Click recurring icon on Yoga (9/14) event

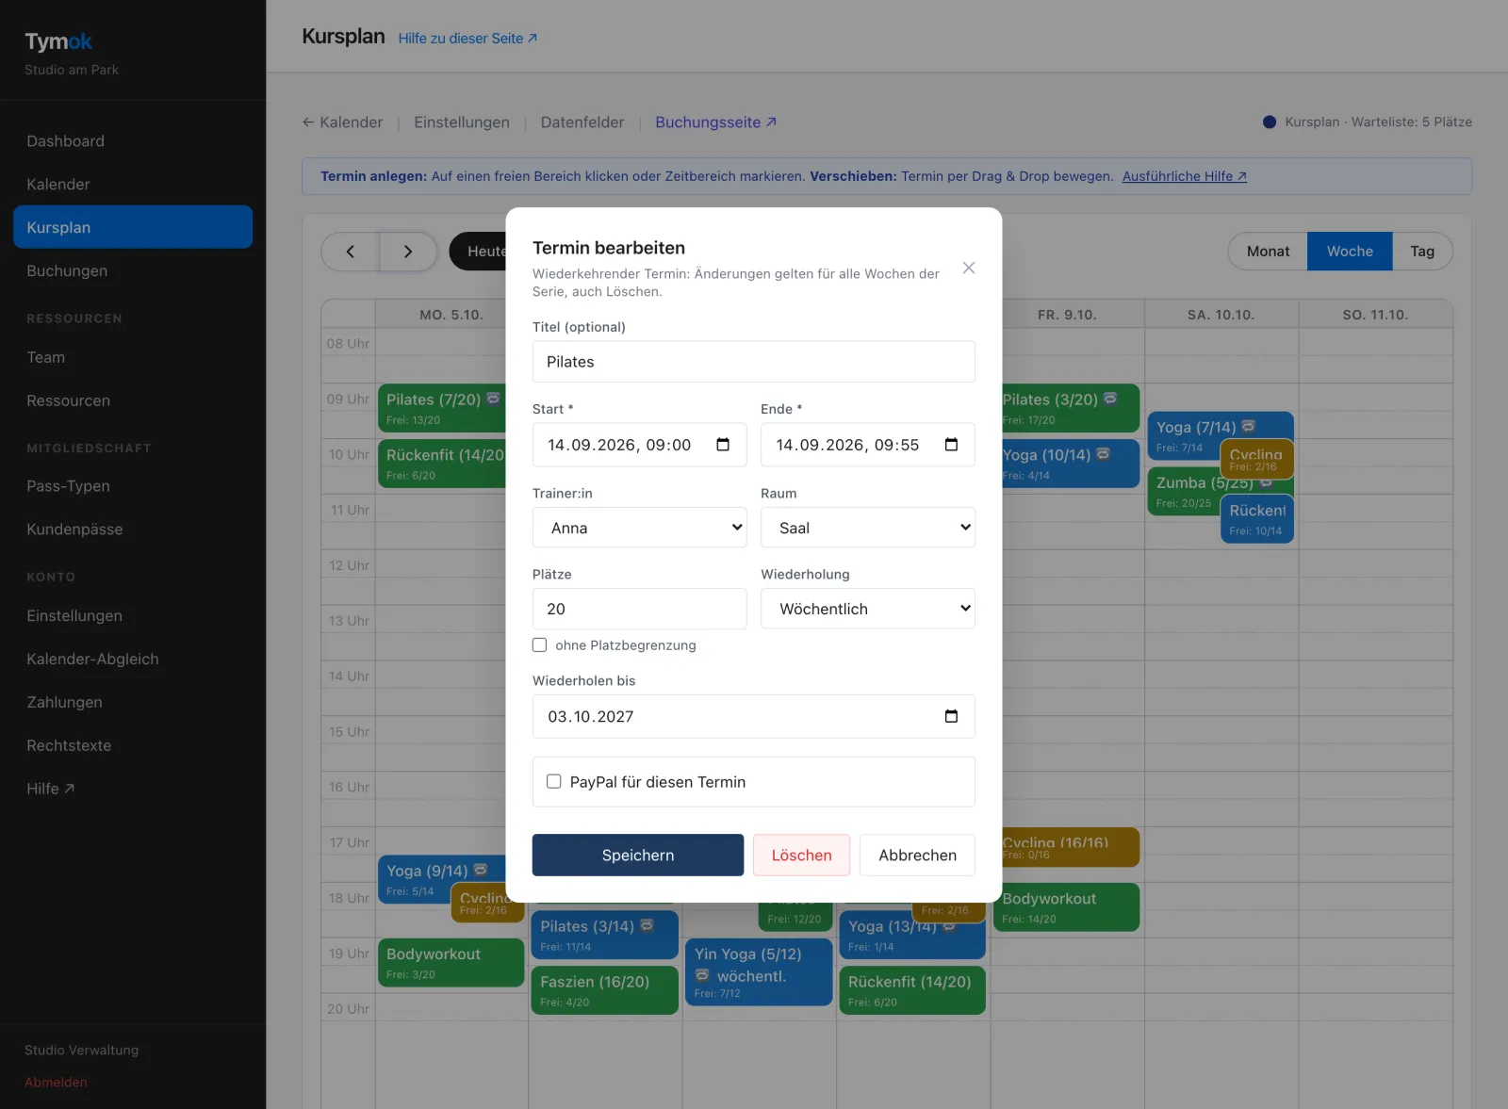click(480, 870)
